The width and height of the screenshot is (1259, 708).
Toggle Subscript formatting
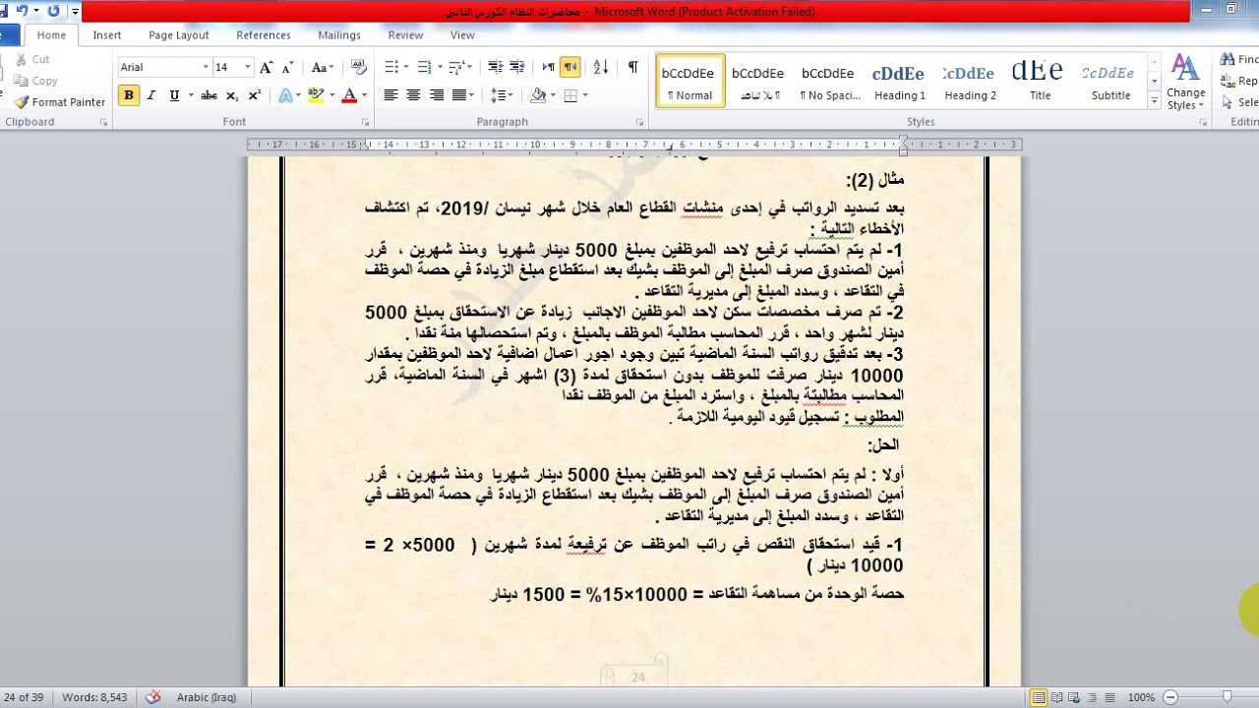232,95
